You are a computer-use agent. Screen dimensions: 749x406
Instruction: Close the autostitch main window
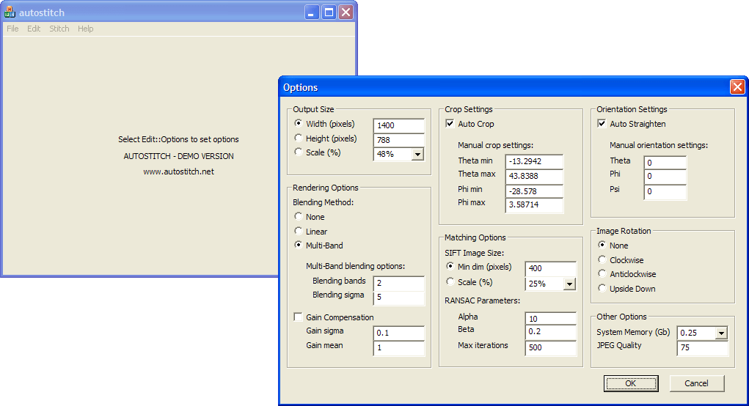[x=346, y=12]
